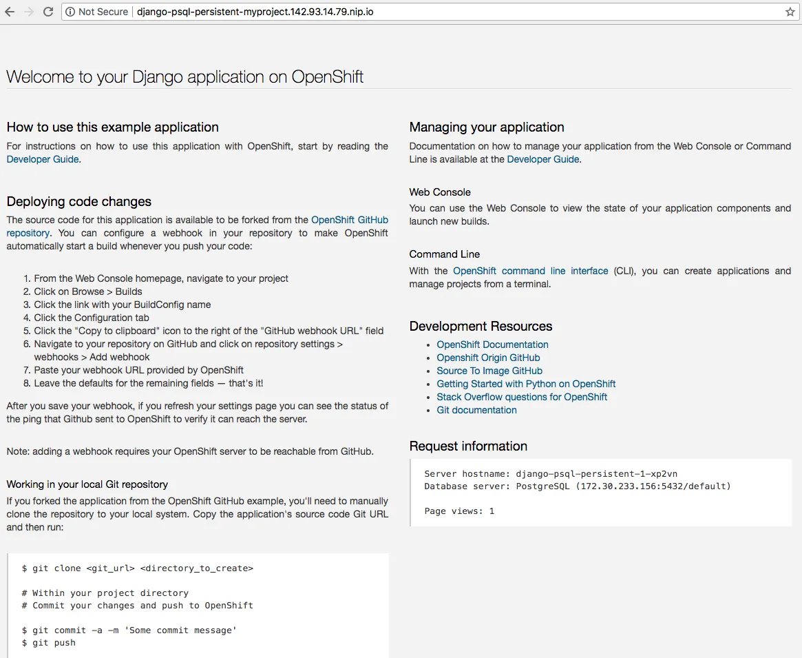
Task: Click the URL in the address bar
Action: pyautogui.click(x=255, y=12)
